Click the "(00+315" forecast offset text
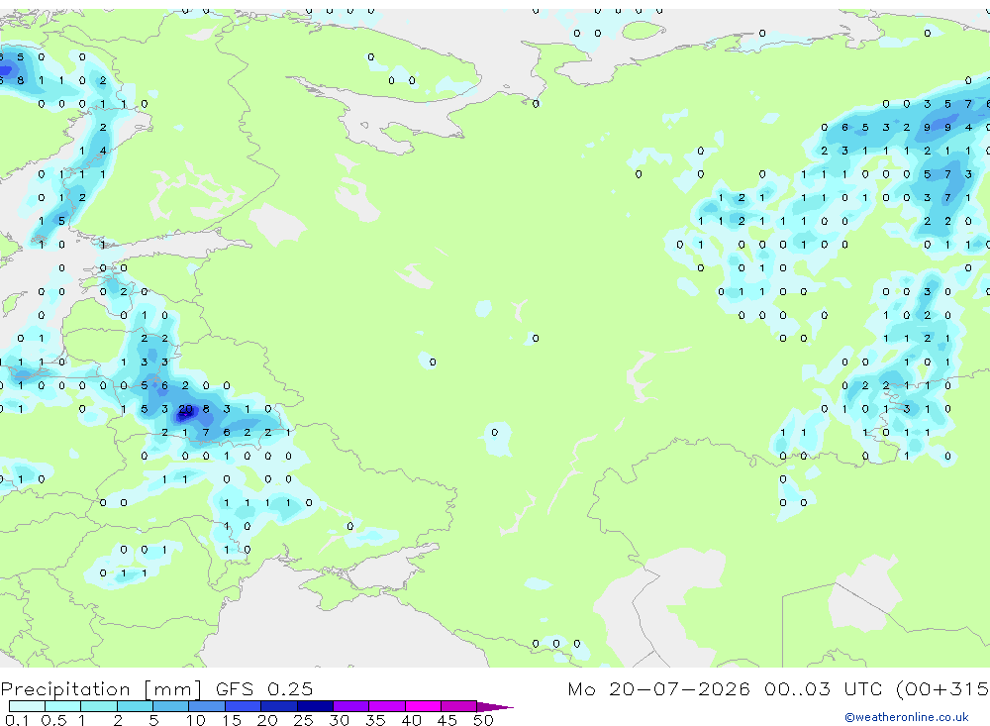This screenshot has height=726, width=990. [942, 688]
